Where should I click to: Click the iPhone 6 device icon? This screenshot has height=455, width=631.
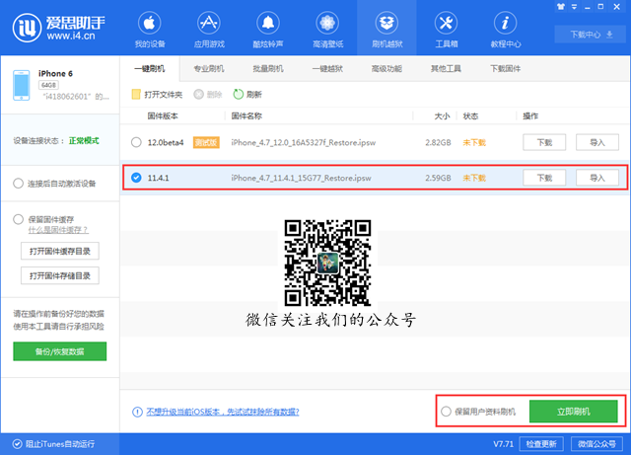coord(22,85)
